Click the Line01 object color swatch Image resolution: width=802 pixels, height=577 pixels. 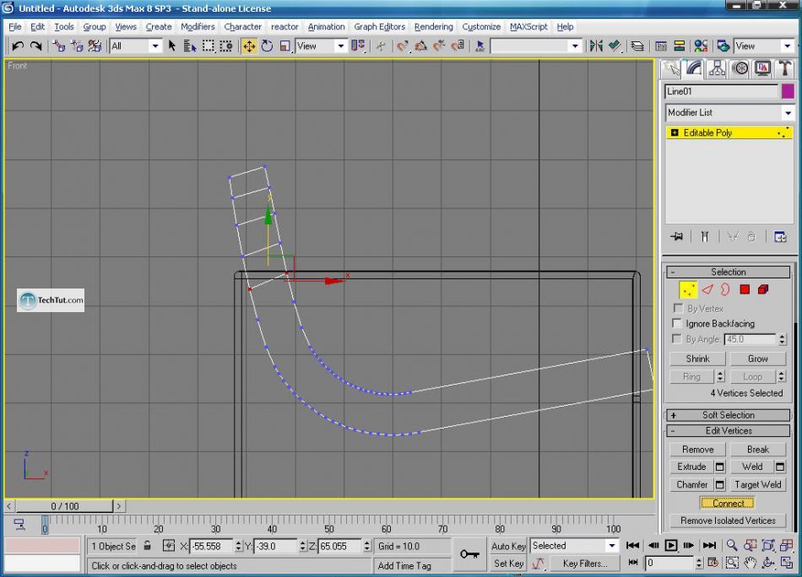[x=788, y=91]
